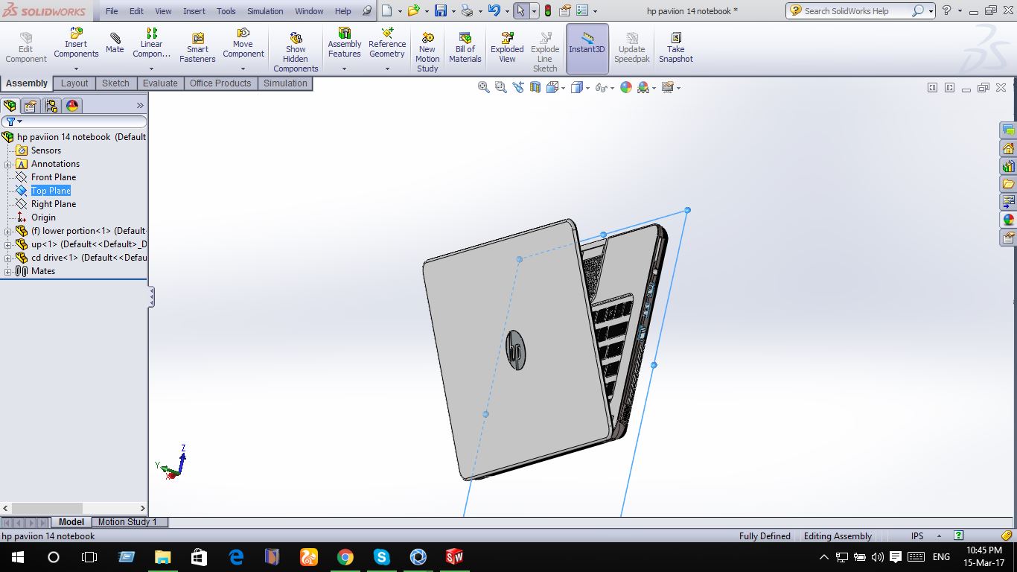
Task: Open Reference Geometry dropdown arrow
Action: [x=387, y=69]
